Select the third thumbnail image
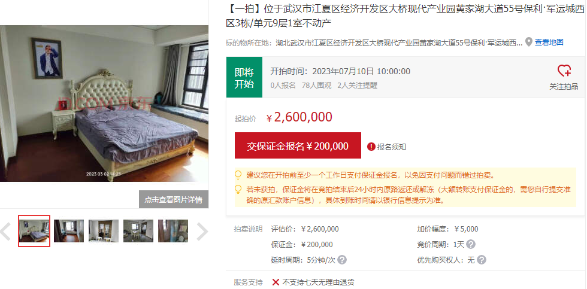587x289 pixels. click(x=104, y=231)
